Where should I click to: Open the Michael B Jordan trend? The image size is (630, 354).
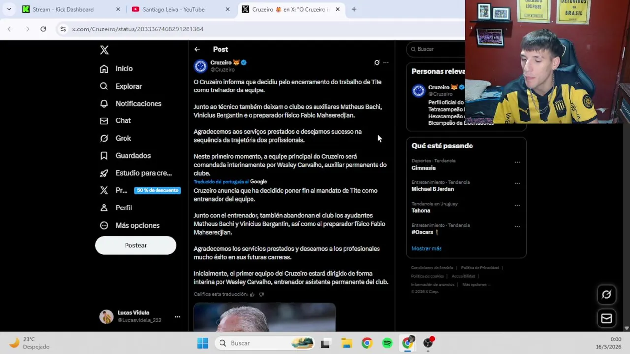coord(433,189)
